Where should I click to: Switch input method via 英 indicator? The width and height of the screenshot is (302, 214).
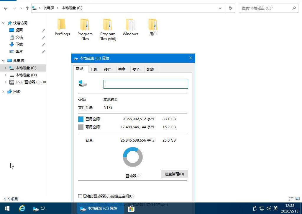pos(276,208)
